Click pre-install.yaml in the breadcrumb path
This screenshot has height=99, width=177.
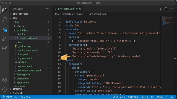pyautogui.click(x=98, y=14)
